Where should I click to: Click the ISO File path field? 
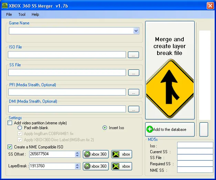[x=67, y=55]
